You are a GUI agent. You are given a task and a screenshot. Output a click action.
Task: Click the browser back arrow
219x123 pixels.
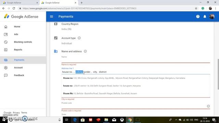[x=3, y=8]
